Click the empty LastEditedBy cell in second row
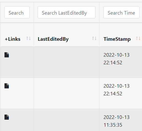This screenshot has height=131, width=142. [67, 93]
